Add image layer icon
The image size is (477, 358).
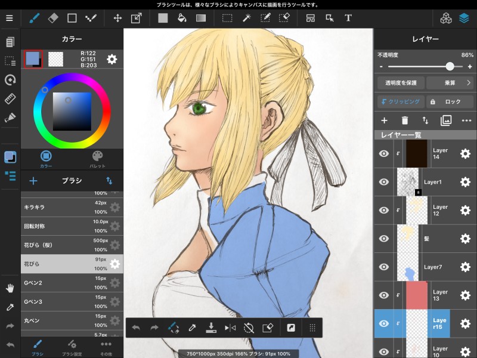tap(446, 121)
